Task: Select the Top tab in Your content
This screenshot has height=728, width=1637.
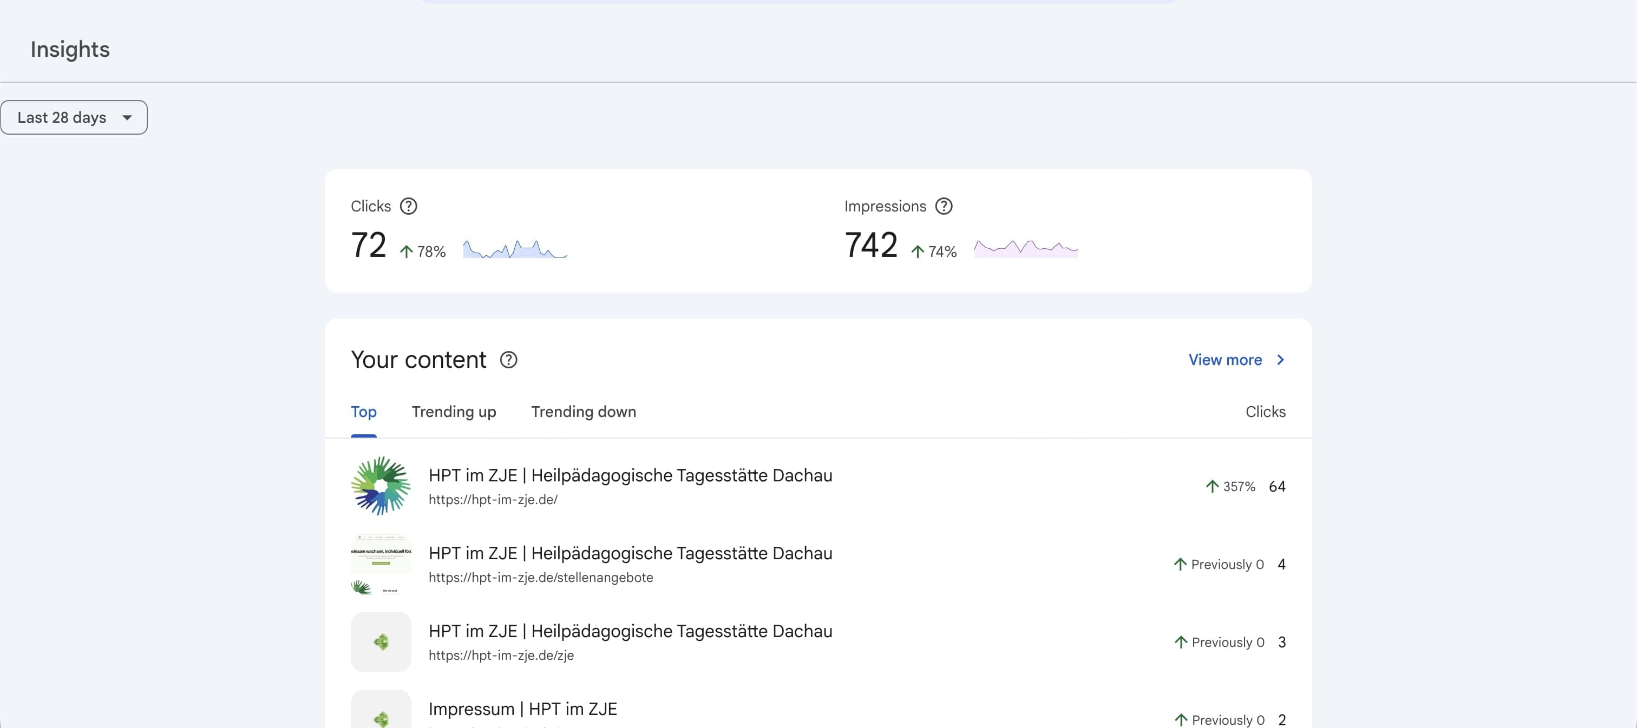Action: (x=363, y=411)
